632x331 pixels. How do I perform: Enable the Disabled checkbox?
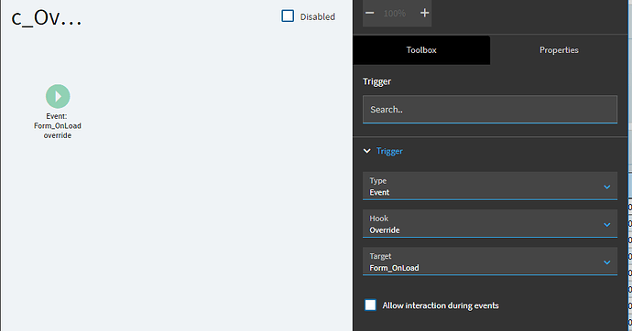coord(288,16)
